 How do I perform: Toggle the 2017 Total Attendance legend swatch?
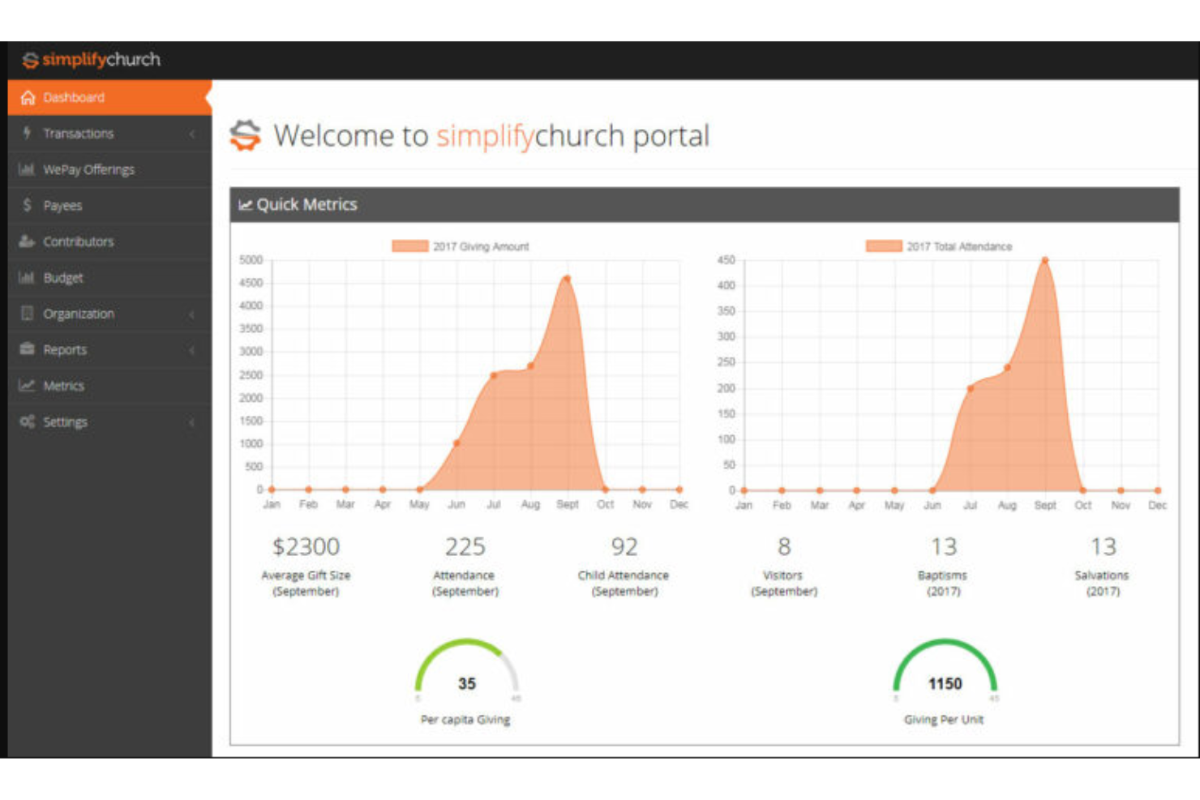(884, 246)
